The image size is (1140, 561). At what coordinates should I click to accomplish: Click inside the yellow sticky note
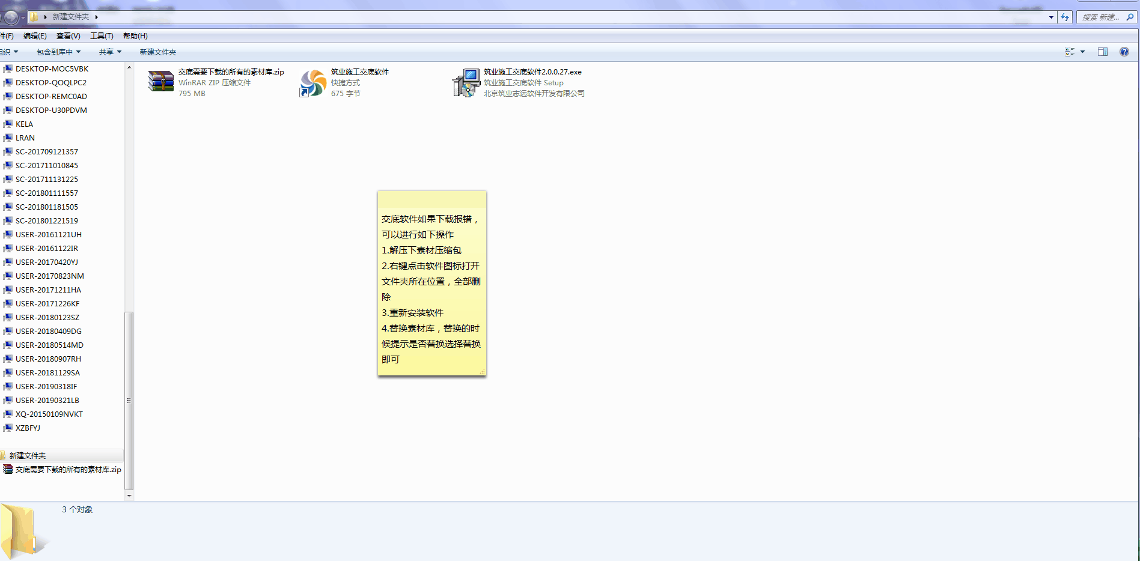coord(431,288)
